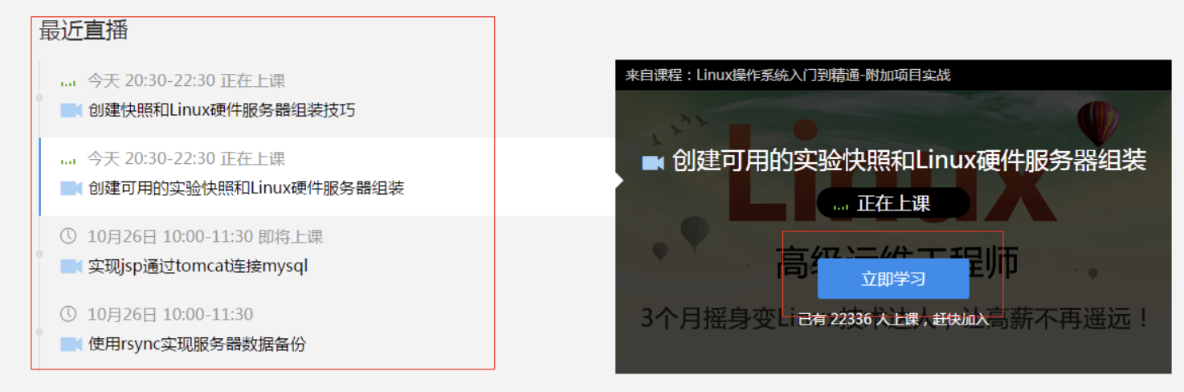
Task: Click the preview panel lesson title text
Action: pos(908,161)
